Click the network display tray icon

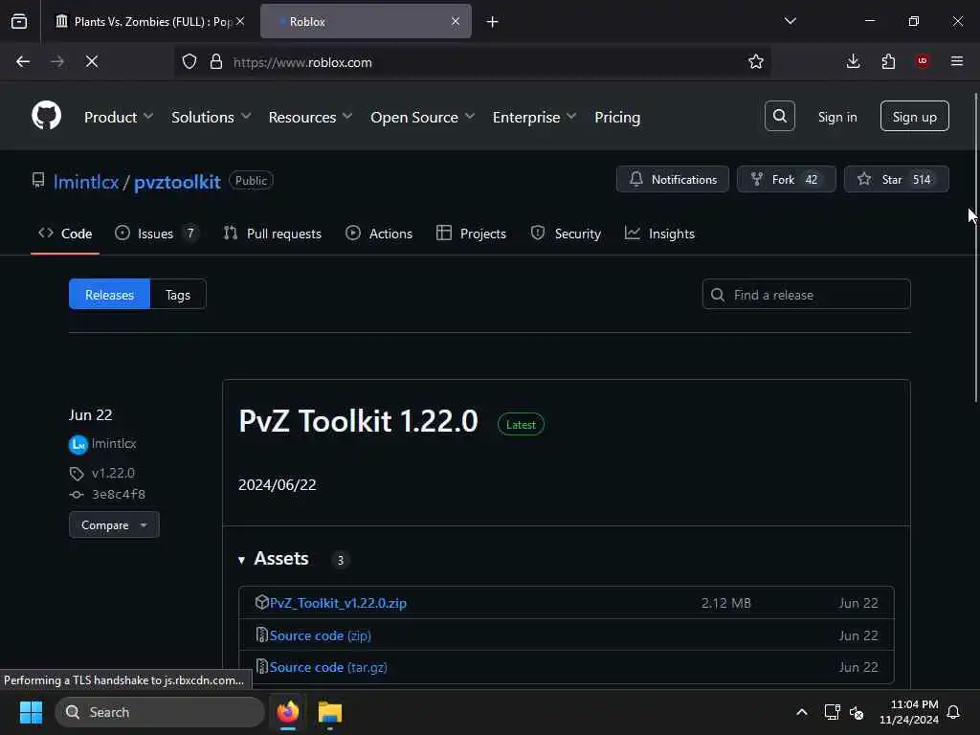click(x=832, y=712)
